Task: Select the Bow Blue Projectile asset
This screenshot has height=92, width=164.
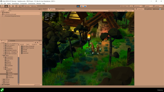Action: [x=28, y=46]
